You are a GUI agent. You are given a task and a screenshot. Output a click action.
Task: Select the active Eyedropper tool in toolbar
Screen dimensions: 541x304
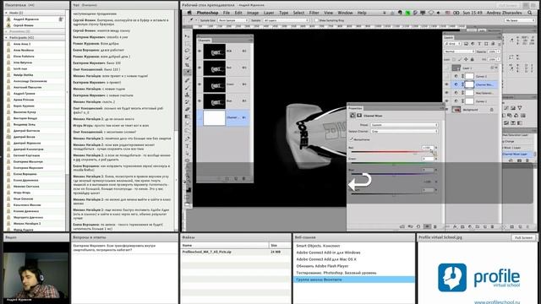click(188, 72)
